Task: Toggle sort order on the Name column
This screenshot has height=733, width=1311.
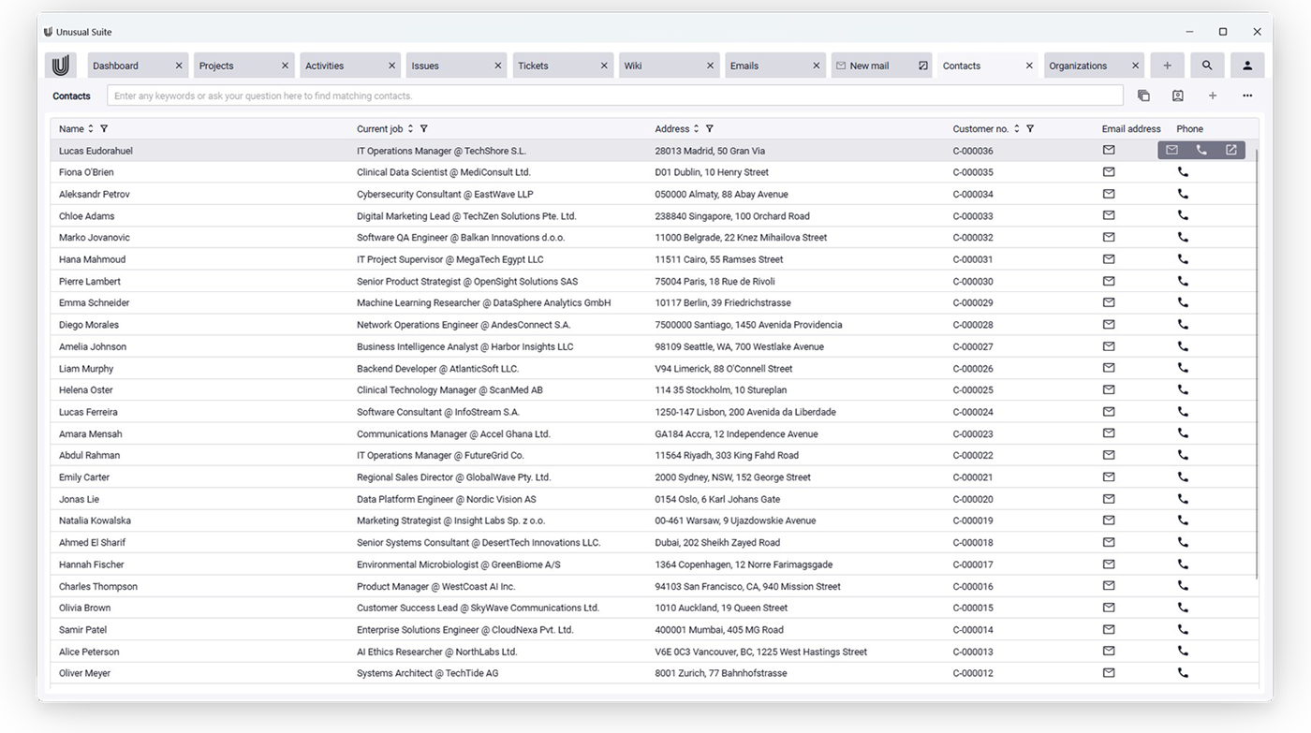Action: [91, 129]
